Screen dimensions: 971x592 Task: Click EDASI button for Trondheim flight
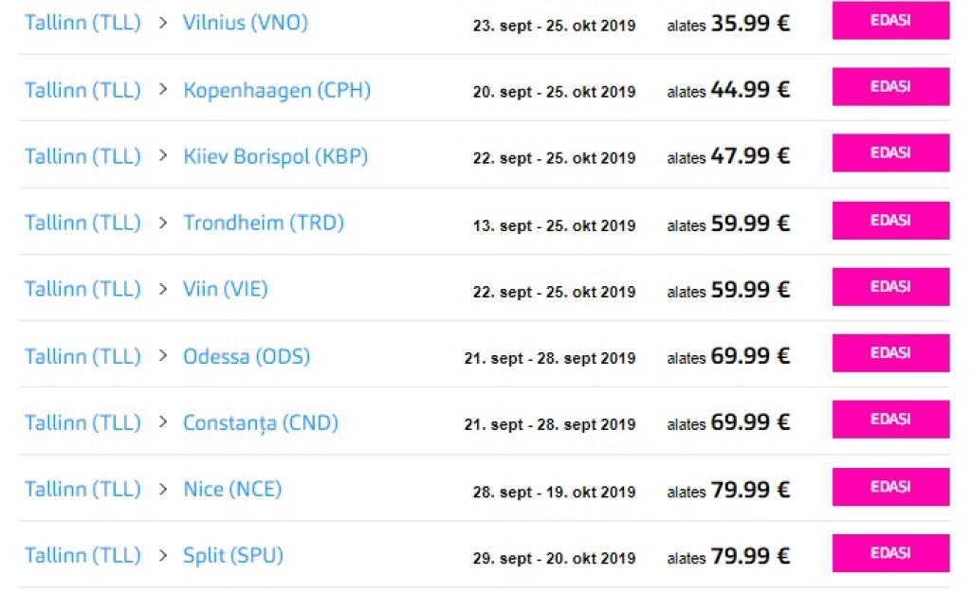click(890, 221)
